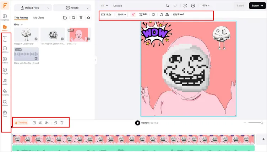Undo the last action

(x=168, y=6)
